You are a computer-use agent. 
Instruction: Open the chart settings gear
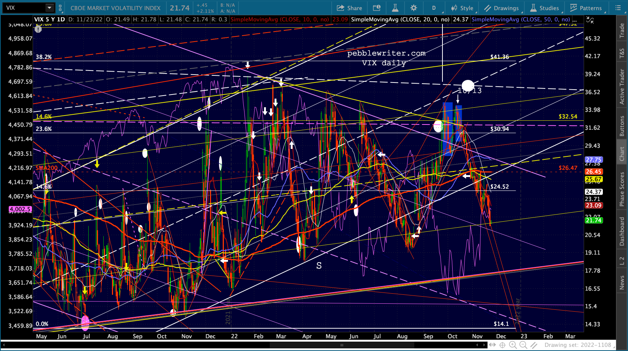coord(414,8)
